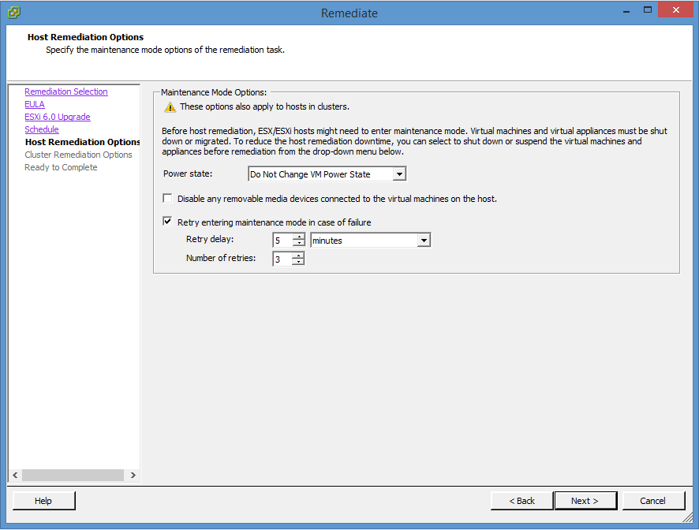Expand the minutes time unit dropdown
Viewport: 699px width, 530px height.
click(424, 241)
